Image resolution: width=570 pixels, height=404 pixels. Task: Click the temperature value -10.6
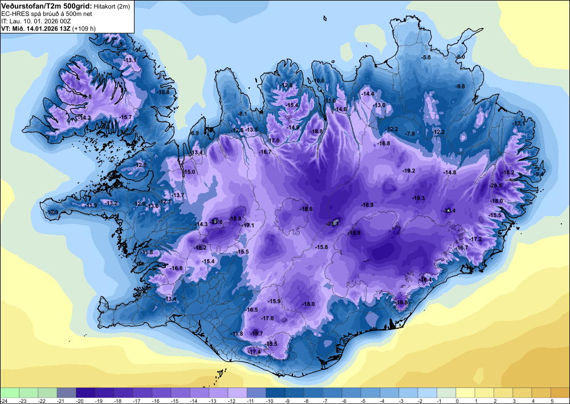[x=319, y=81]
